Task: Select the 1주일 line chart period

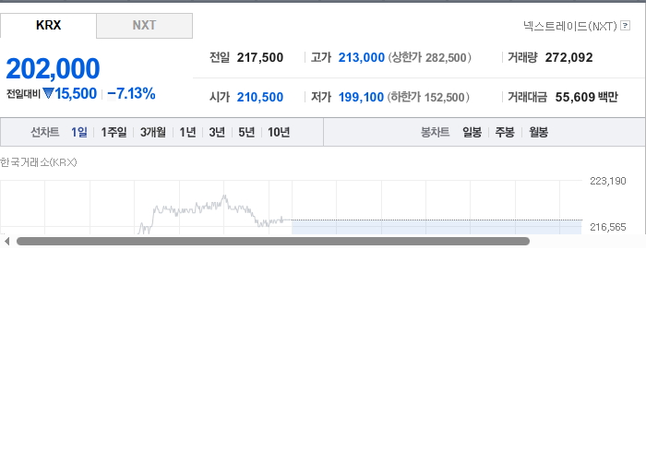Action: tap(114, 132)
